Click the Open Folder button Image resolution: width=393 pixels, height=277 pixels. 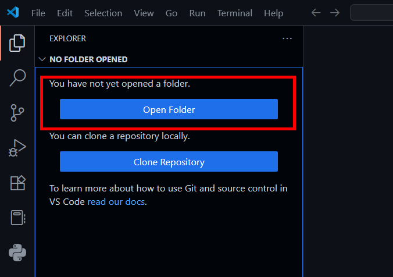(x=169, y=109)
